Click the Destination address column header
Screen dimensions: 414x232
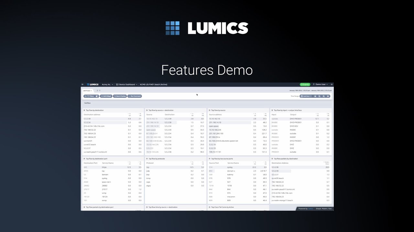pos(92,114)
